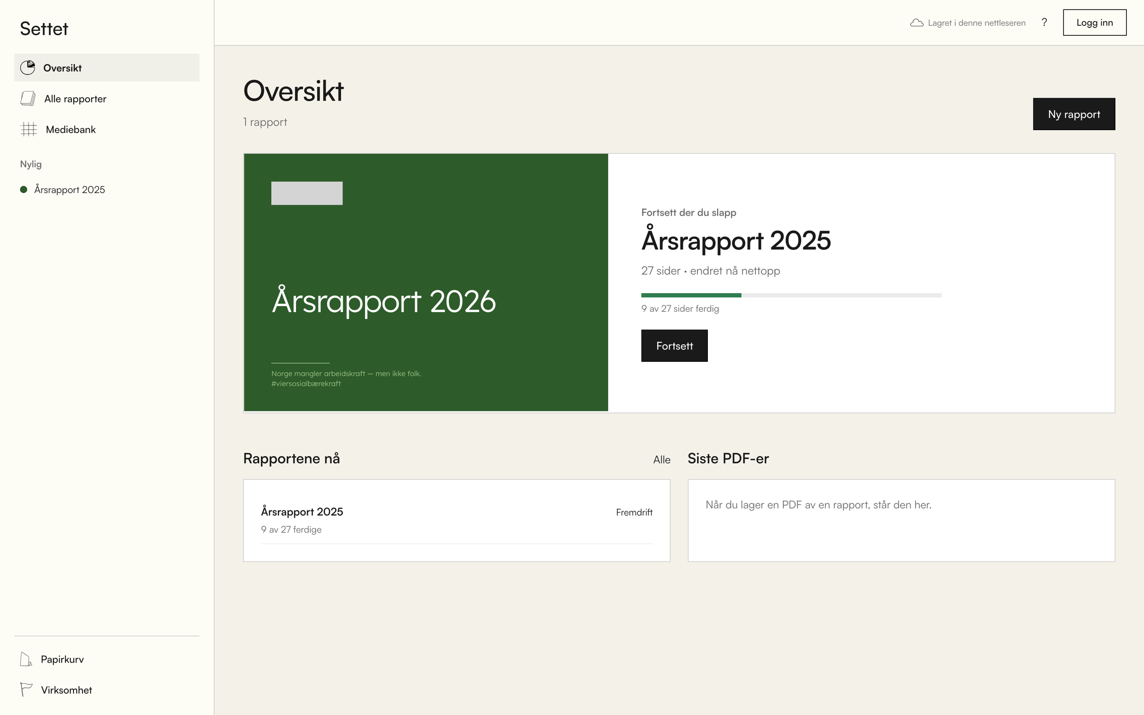The width and height of the screenshot is (1144, 715).
Task: Click the Alle link beside Rapportene nå
Action: pyautogui.click(x=662, y=460)
